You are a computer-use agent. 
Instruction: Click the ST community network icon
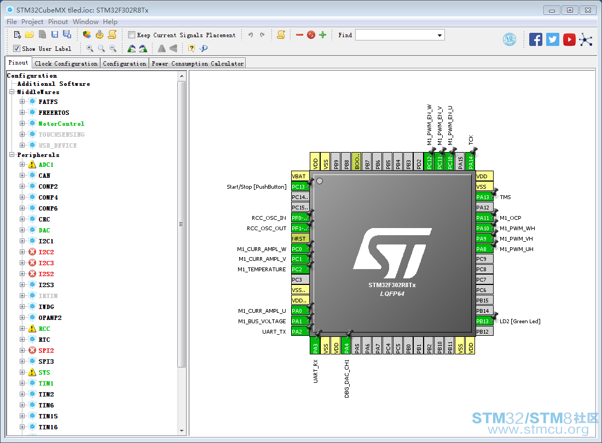(586, 39)
